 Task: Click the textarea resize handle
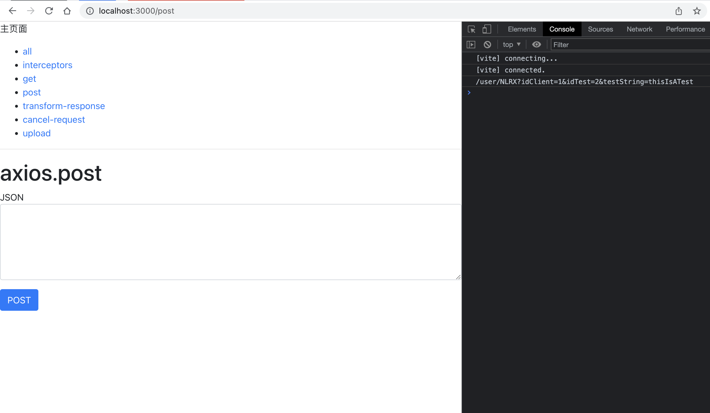(x=458, y=277)
